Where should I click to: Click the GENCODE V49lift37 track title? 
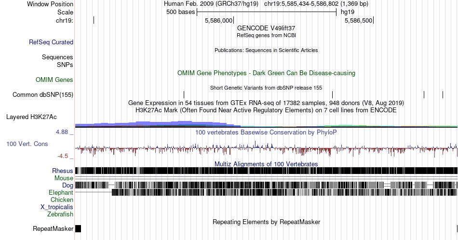pos(266,28)
